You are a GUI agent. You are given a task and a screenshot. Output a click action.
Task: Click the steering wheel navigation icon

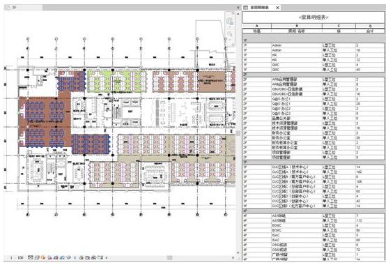[230, 21]
